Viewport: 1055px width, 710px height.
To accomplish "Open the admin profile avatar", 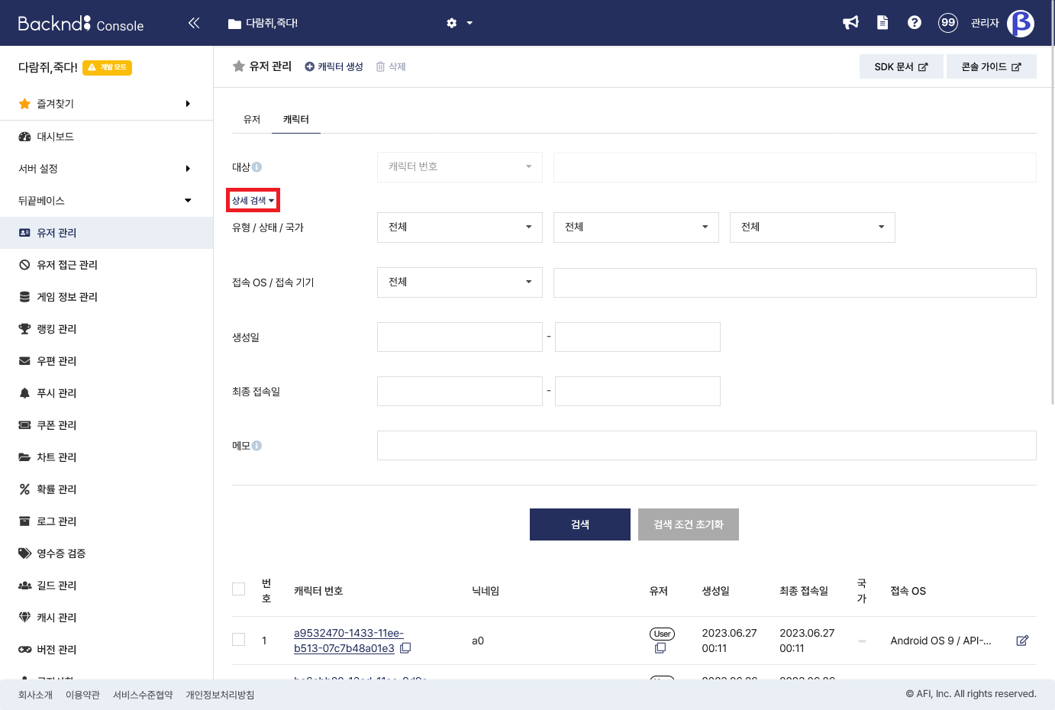I will tap(1021, 23).
